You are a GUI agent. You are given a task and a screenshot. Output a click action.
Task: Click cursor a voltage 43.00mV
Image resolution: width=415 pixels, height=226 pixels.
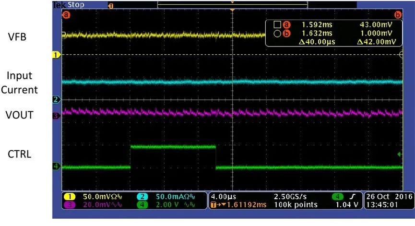[376, 25]
